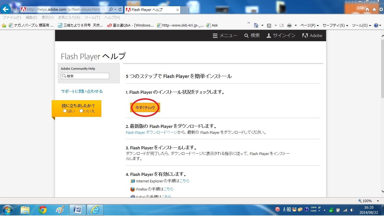Open the ファイル(F) menu

tap(12, 18)
